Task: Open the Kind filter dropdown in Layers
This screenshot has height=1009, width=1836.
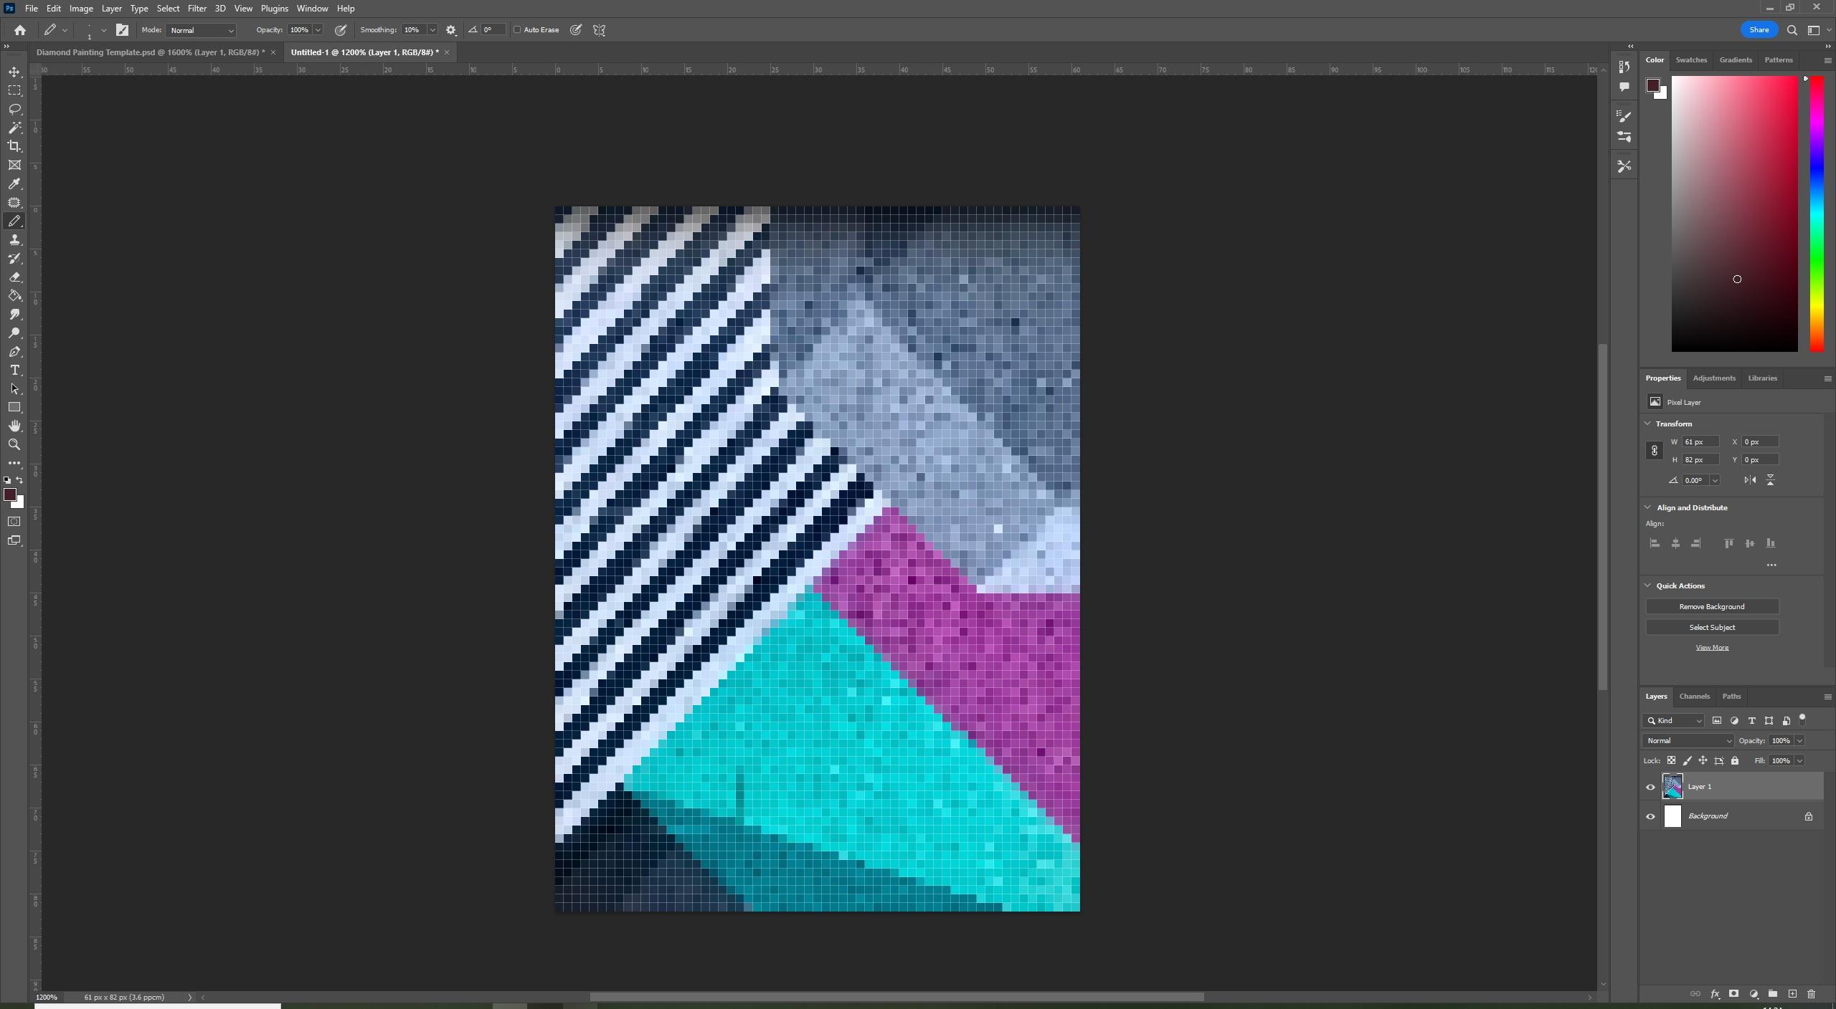Action: click(x=1673, y=721)
